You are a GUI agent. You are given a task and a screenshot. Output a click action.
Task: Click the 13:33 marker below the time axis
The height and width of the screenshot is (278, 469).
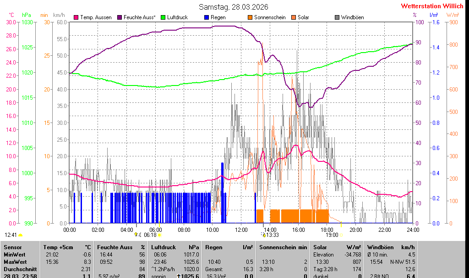pyautogui.click(x=273, y=235)
